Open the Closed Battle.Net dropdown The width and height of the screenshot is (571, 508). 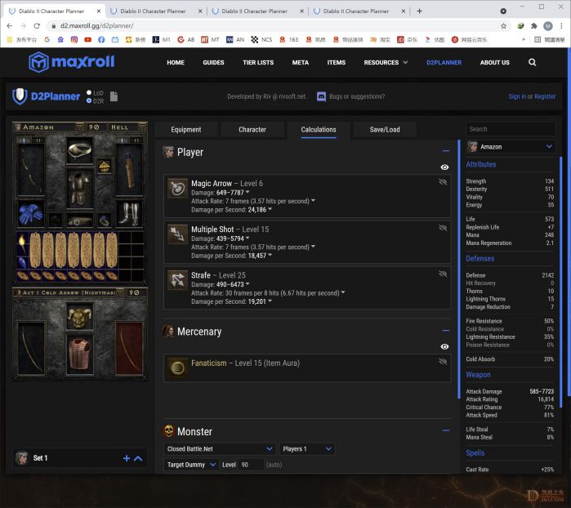(220, 449)
